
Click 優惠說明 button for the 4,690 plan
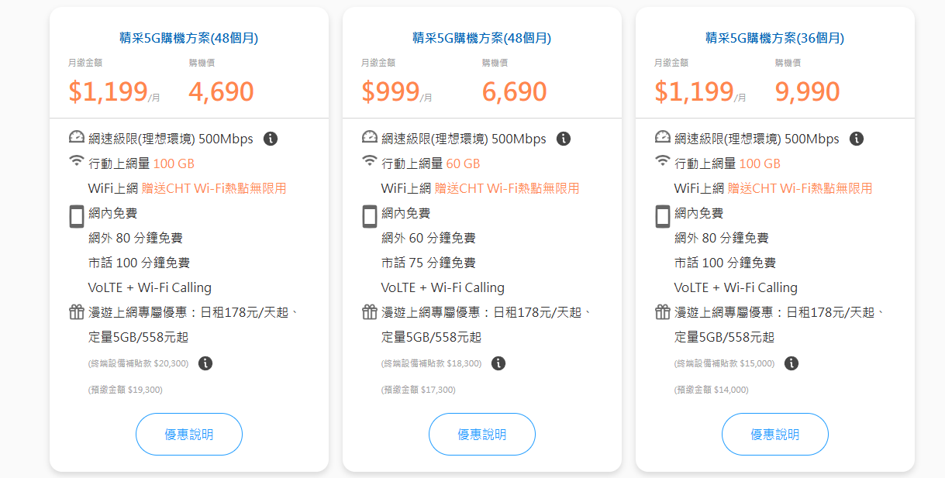pos(189,434)
